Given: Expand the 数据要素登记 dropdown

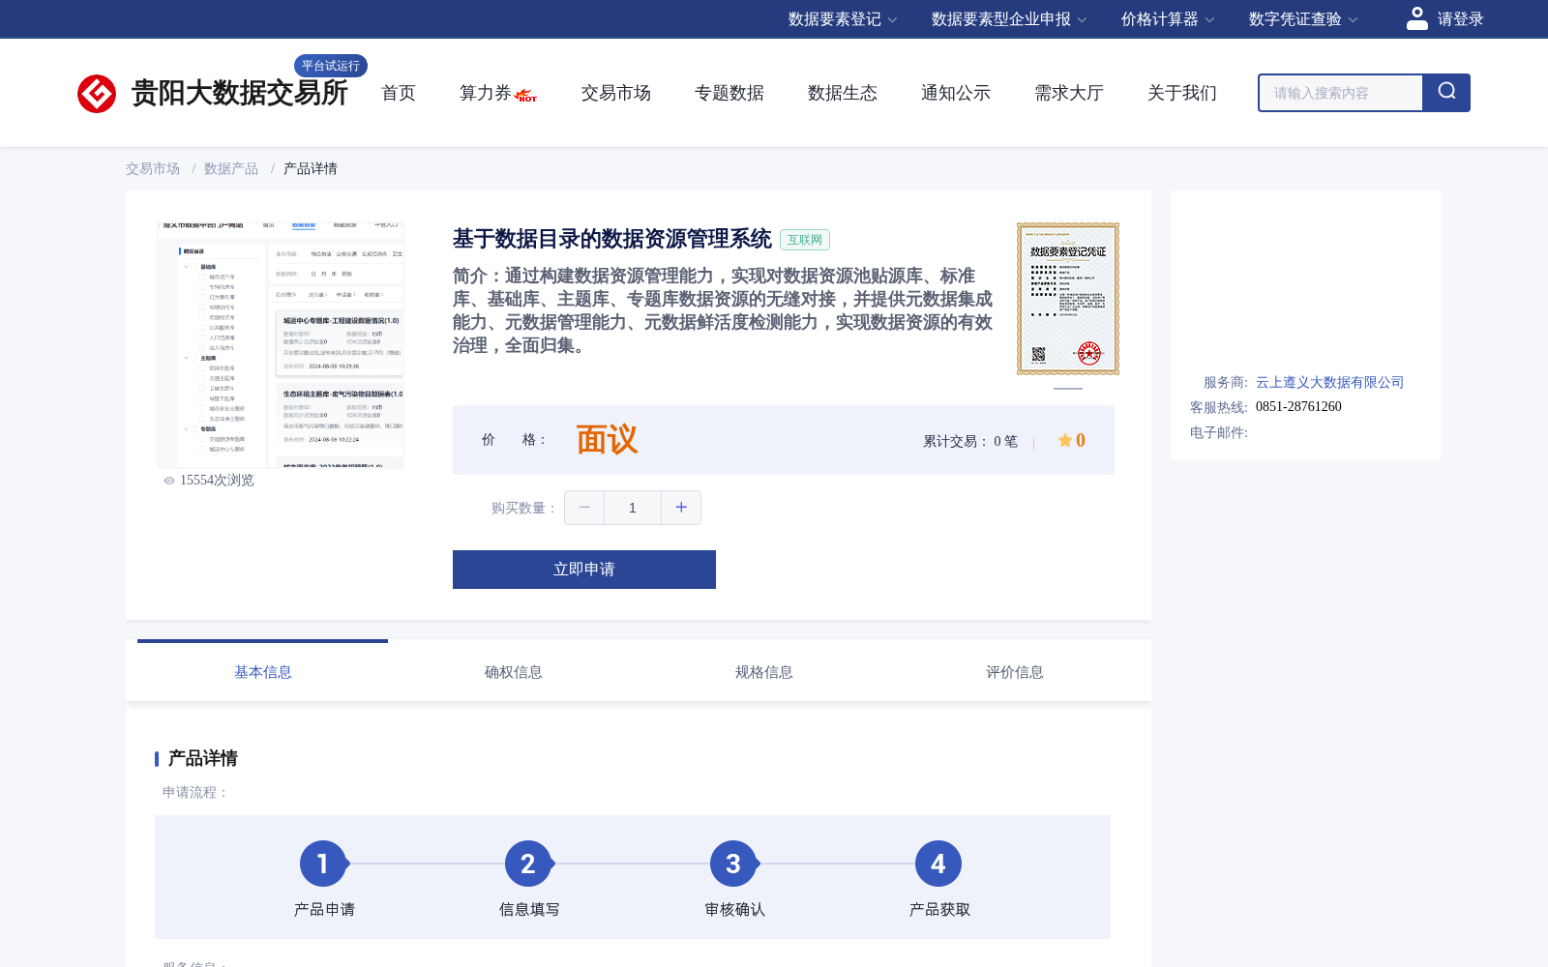Looking at the screenshot, I should click(x=843, y=19).
